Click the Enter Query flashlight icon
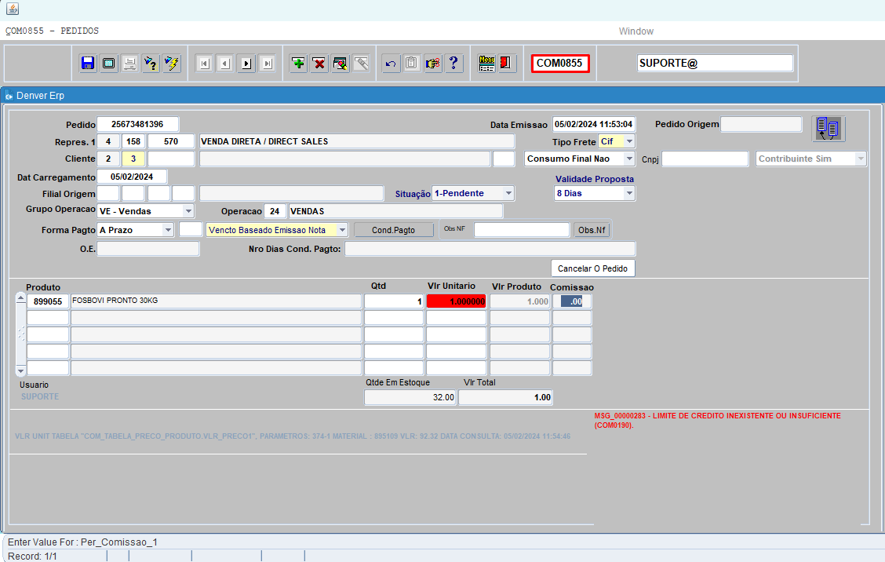This screenshot has width=885, height=562. pyautogui.click(x=151, y=64)
